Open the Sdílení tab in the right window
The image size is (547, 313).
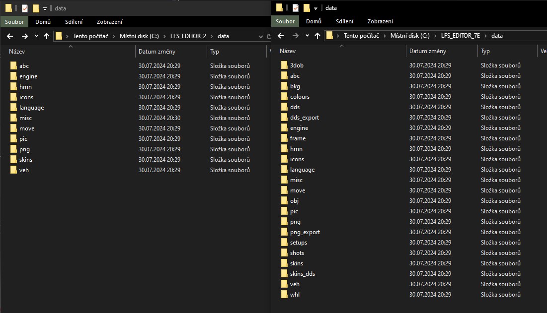click(344, 21)
